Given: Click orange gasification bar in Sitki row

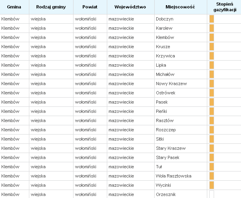Looking at the screenshot, I should (x=212, y=139).
